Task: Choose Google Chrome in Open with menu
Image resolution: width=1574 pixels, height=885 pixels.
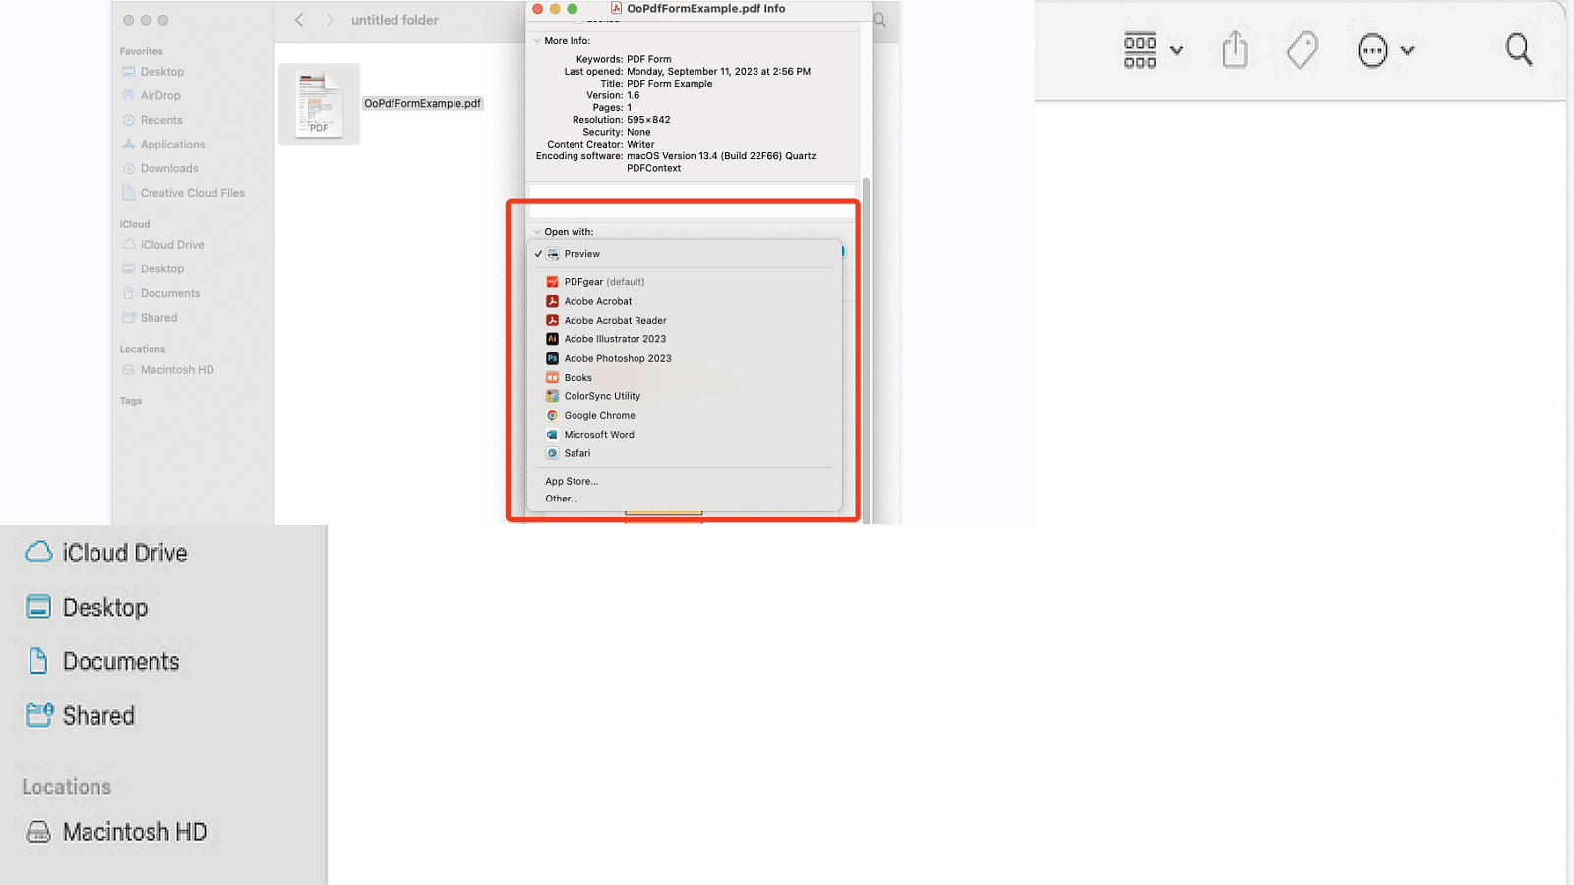Action: click(x=685, y=415)
